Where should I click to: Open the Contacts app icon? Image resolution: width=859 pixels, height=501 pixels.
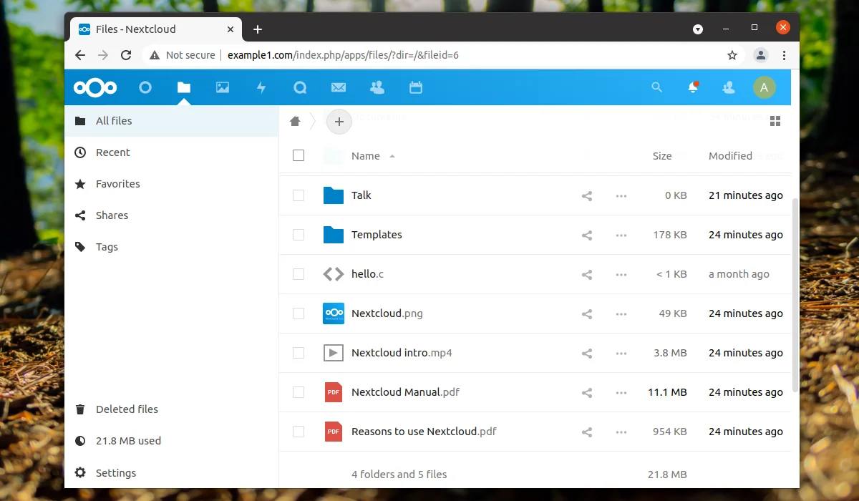[x=377, y=87]
